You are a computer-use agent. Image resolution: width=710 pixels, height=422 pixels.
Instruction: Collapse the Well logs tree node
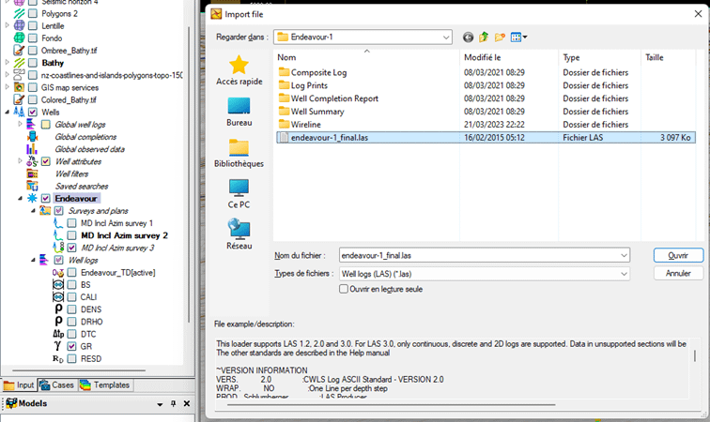33,260
